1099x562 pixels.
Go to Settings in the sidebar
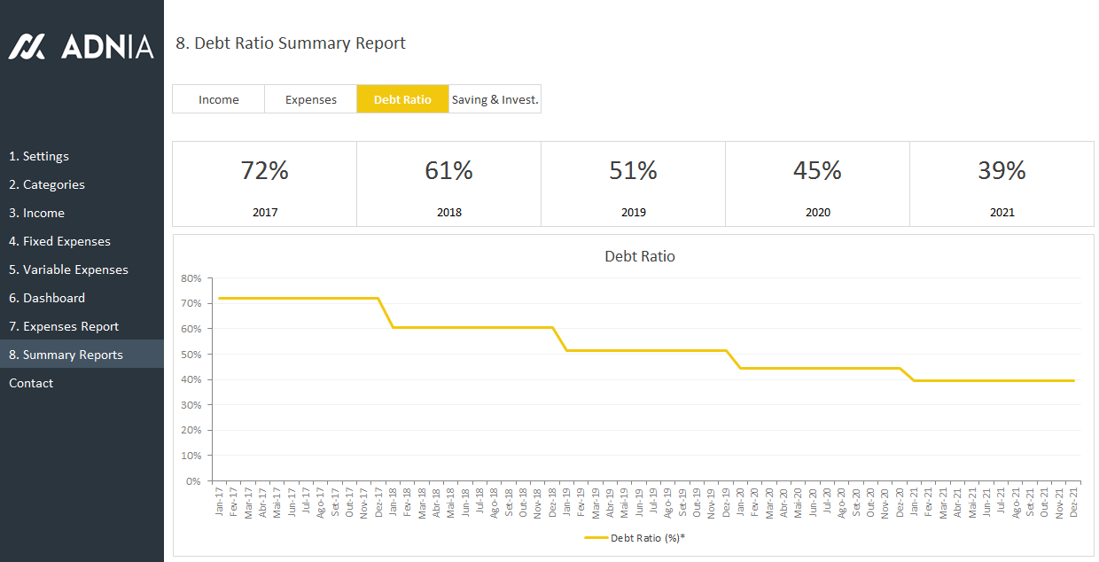coord(39,156)
